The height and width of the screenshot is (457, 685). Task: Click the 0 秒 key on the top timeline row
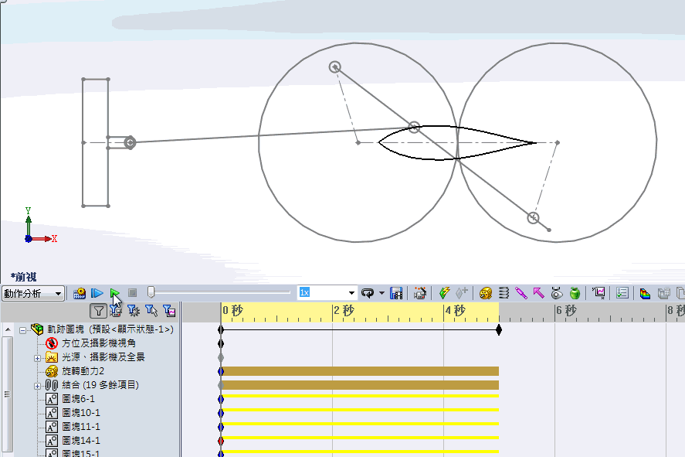pyautogui.click(x=221, y=329)
